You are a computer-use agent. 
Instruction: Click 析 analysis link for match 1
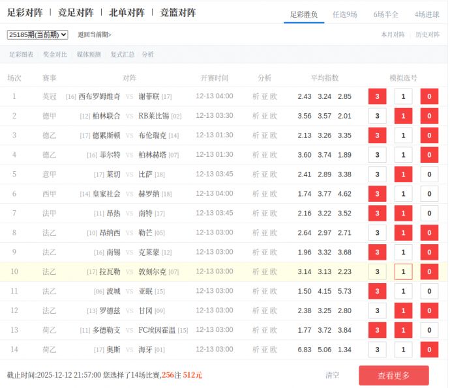[256, 96]
